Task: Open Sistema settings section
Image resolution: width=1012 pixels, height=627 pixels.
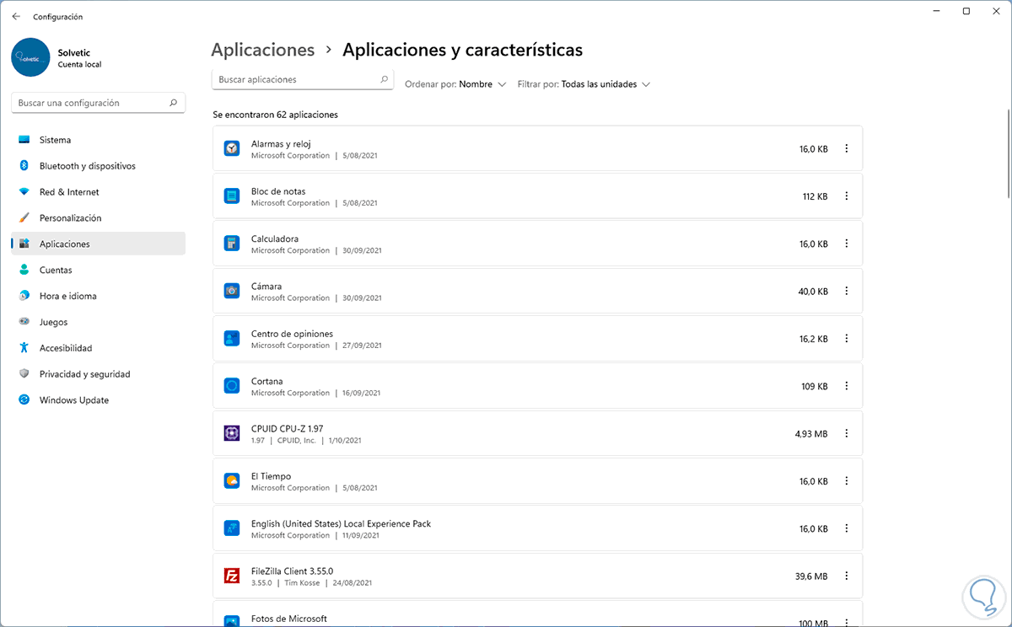Action: pyautogui.click(x=98, y=140)
